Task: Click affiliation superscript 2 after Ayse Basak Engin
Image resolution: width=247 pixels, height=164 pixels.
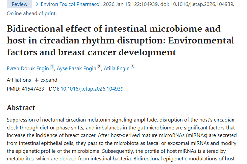Action: pos(99,67)
